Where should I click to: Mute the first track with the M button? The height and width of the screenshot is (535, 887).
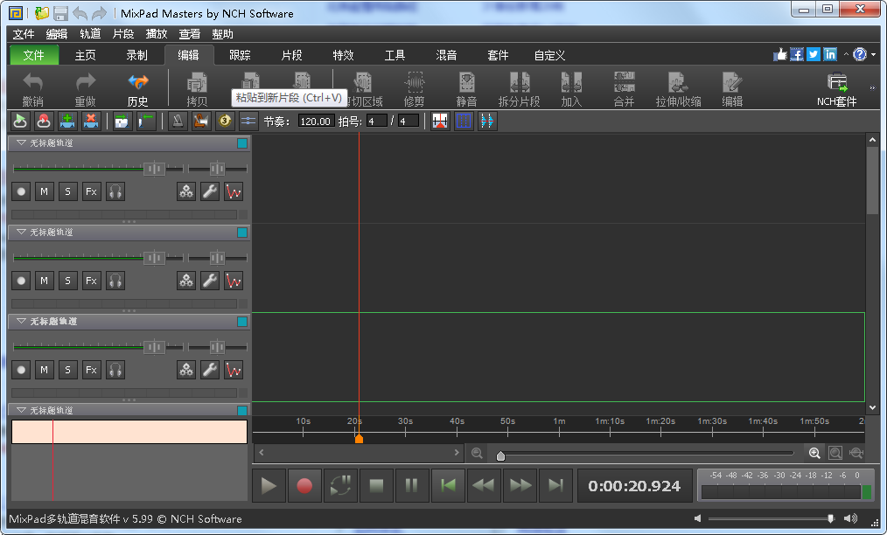[x=44, y=191]
